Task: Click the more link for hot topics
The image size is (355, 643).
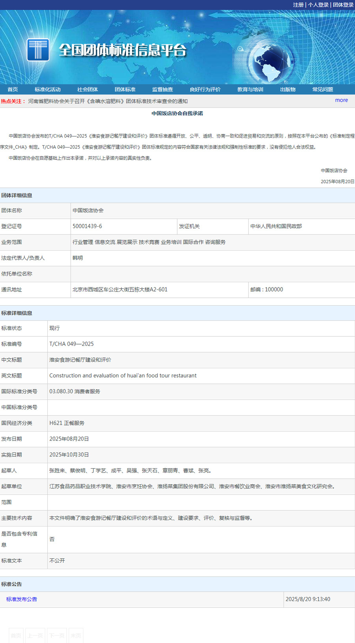Action: (x=341, y=100)
